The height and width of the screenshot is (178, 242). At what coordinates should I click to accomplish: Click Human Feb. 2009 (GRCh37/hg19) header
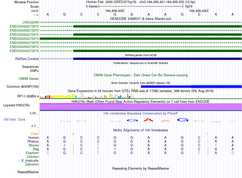pos(111,2)
